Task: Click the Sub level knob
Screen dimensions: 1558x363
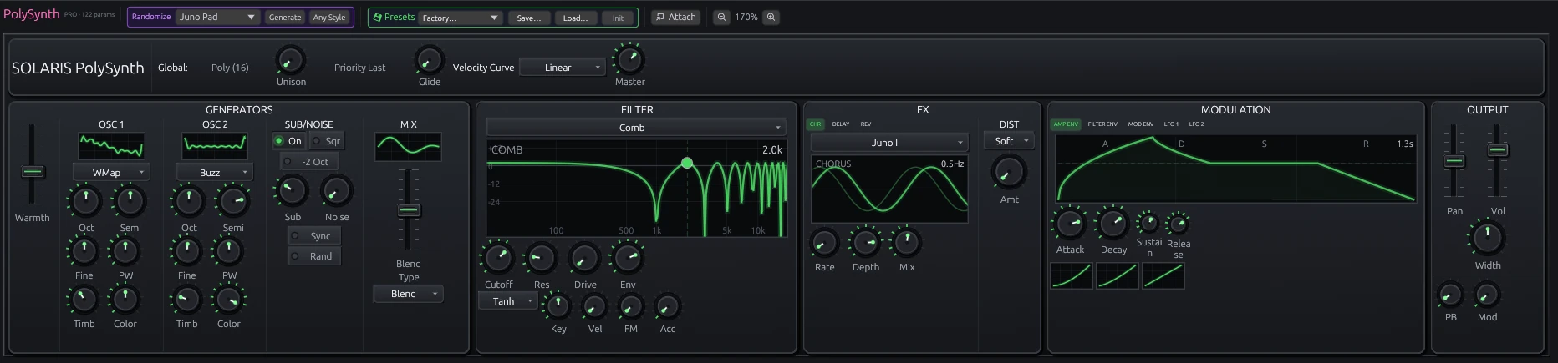Action: pyautogui.click(x=292, y=191)
